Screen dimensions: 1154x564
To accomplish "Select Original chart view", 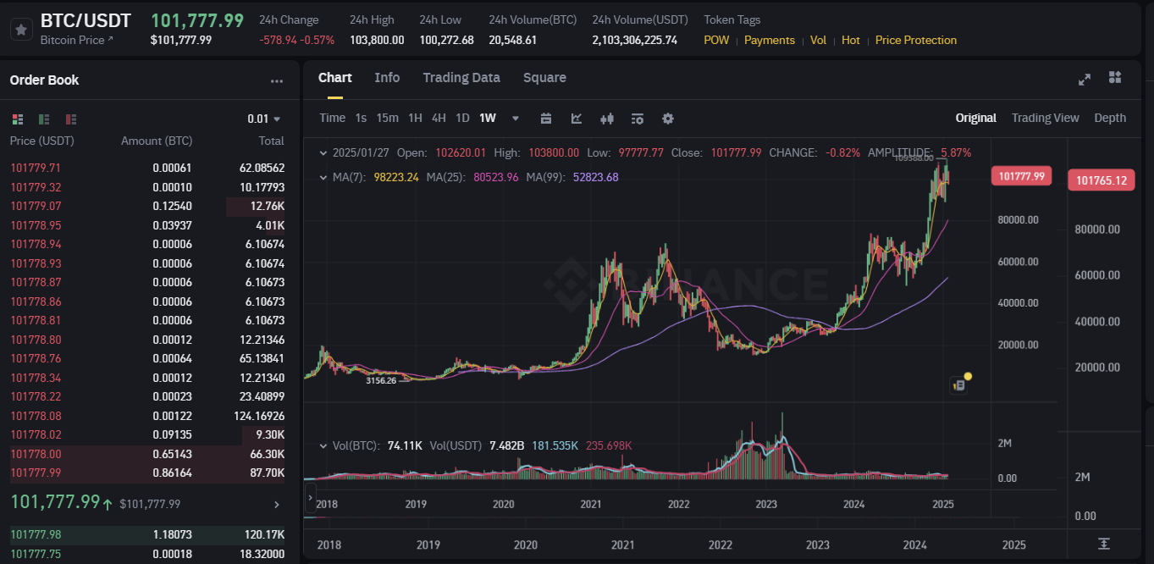I will click(976, 118).
